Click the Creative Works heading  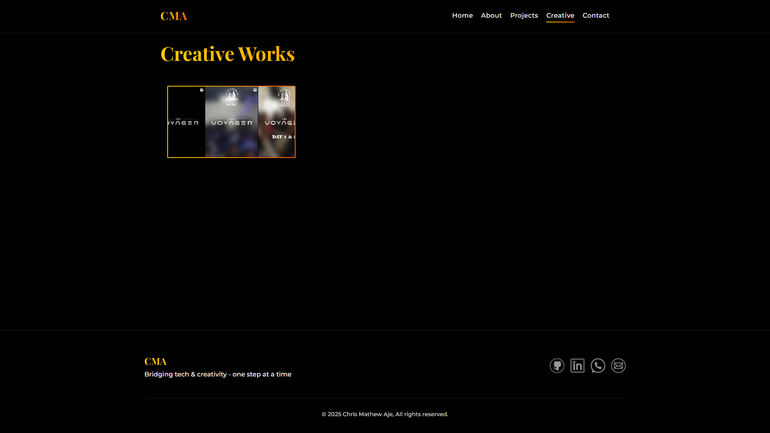pos(227,54)
